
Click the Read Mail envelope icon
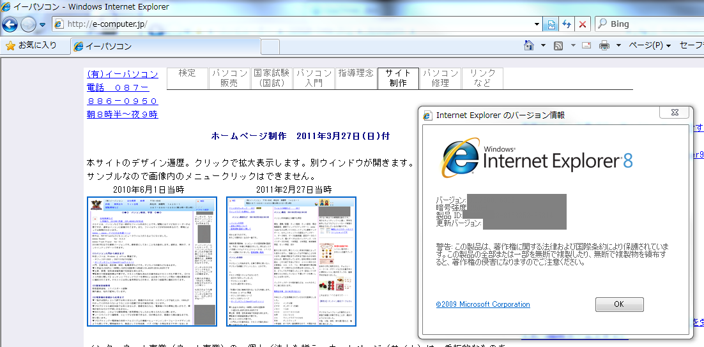[586, 45]
